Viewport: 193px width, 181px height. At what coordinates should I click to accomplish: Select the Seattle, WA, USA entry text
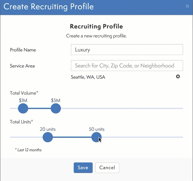pos(88,77)
